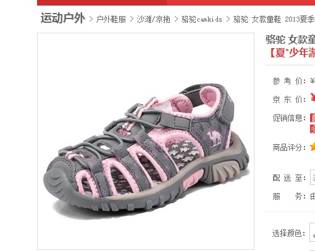The width and height of the screenshot is (315, 251).
Task: Open the 运动户外 category breadcrumb
Action: point(63,18)
